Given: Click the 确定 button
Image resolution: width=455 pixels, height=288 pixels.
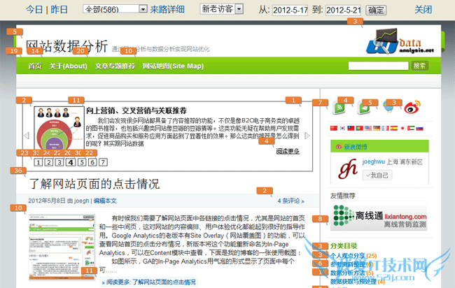Looking at the screenshot, I should pyautogui.click(x=376, y=10).
